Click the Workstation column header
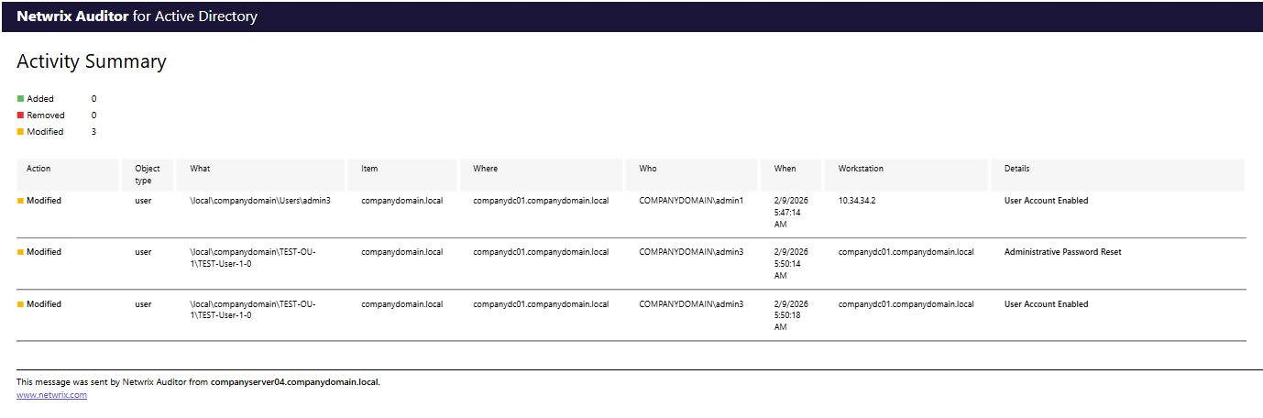Viewport: 1263px width, 418px height. [x=861, y=169]
